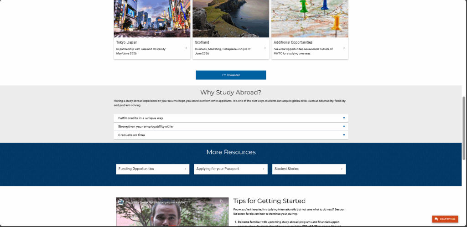Click the chat bubble icon in Chat With Us
This screenshot has height=227, width=467.
click(x=436, y=219)
